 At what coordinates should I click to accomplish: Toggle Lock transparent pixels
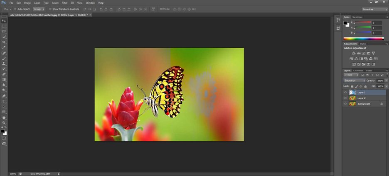[352, 86]
